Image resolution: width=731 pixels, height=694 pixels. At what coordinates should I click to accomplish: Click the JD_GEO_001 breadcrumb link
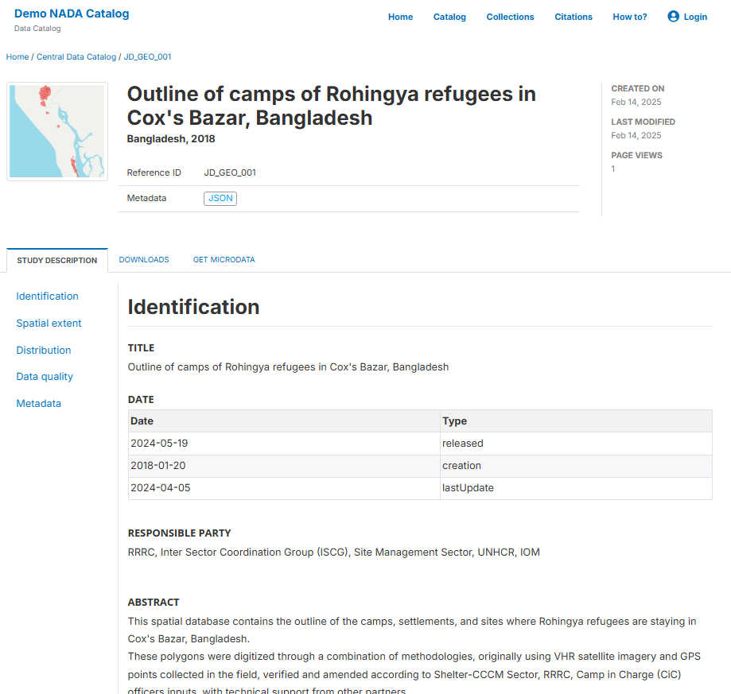147,57
